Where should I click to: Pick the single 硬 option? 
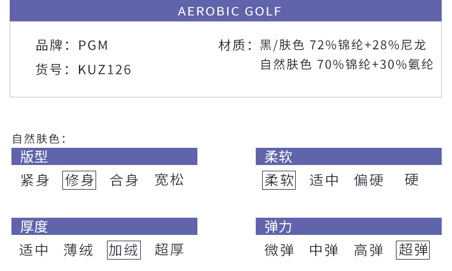tap(411, 180)
